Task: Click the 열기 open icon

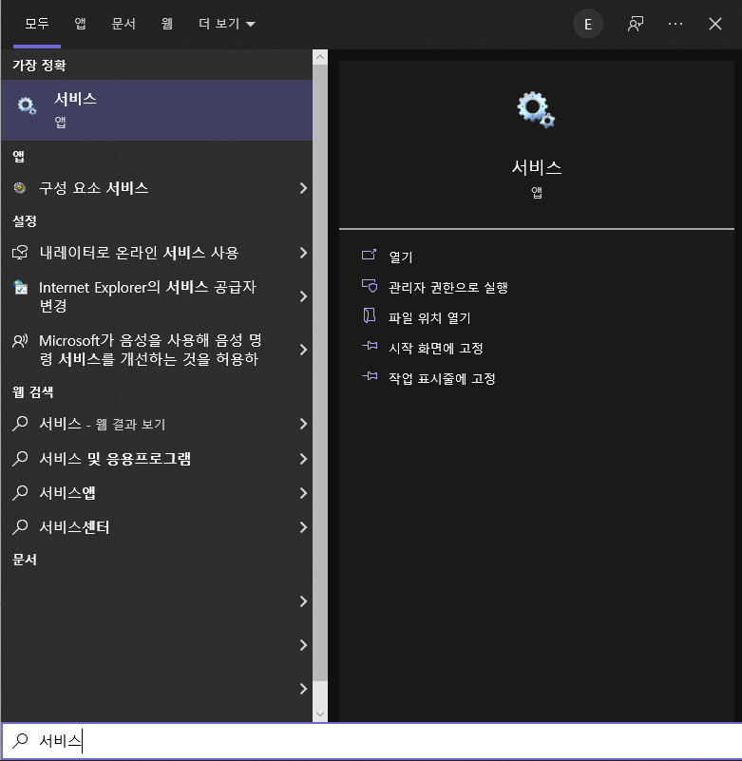Action: (x=369, y=255)
